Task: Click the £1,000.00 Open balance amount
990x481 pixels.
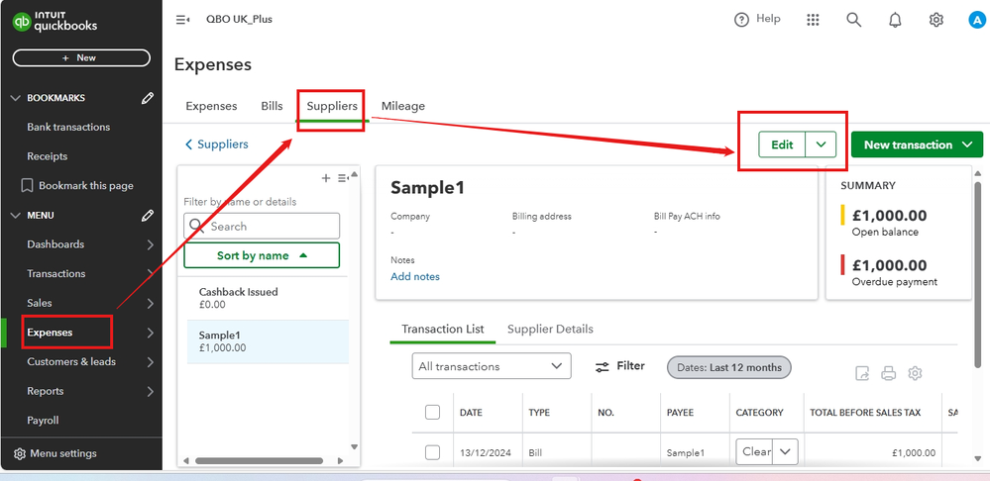Action: 889,216
